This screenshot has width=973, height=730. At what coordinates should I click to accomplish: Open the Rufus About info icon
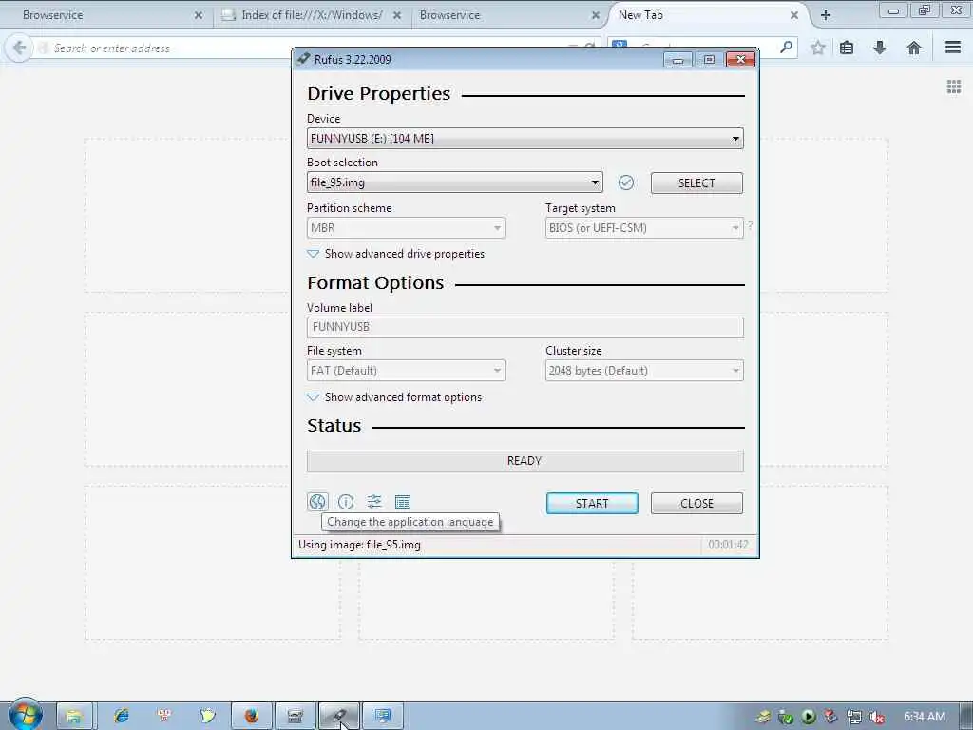pos(346,502)
